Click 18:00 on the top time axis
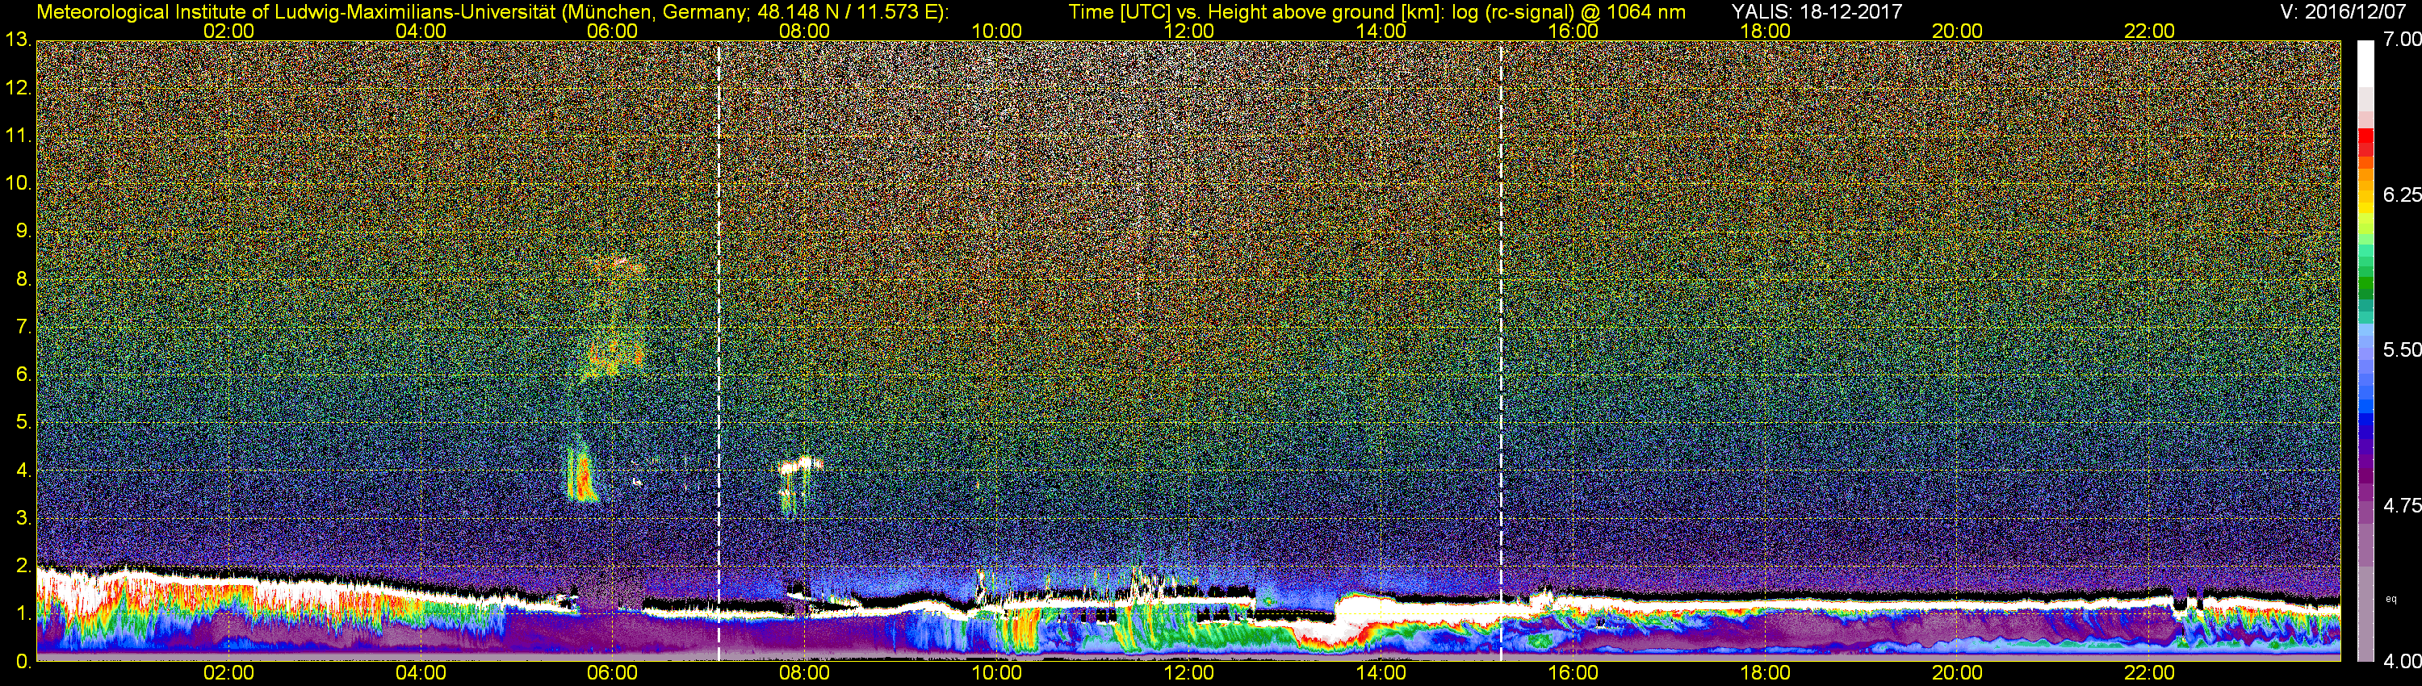This screenshot has height=686, width=2422. [x=1765, y=31]
